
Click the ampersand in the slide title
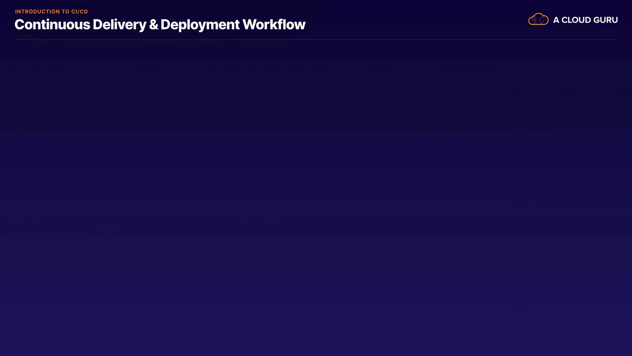pos(153,25)
